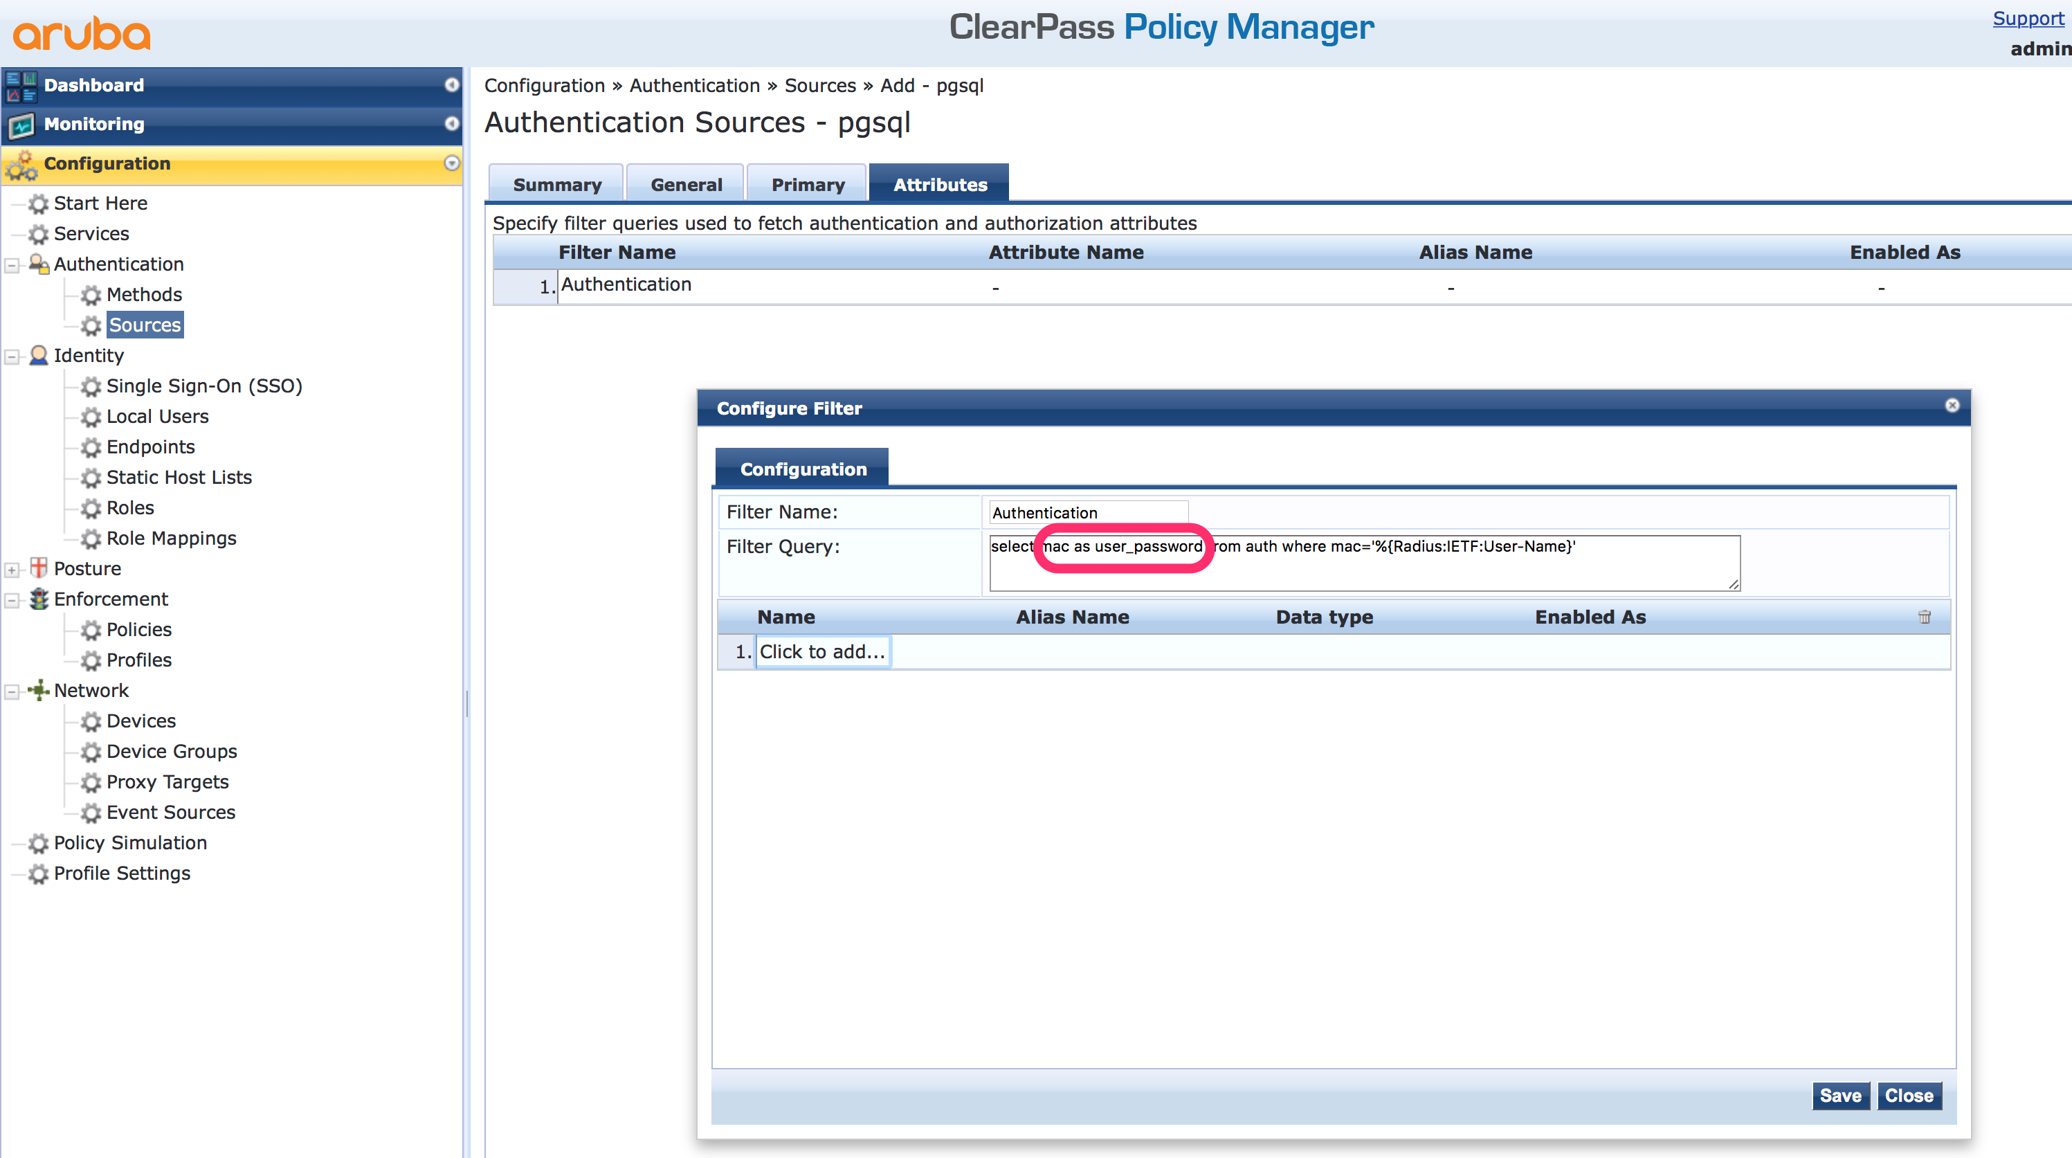This screenshot has width=2072, height=1158.
Task: Click the gear icon beside Policy Simulation
Action: click(x=39, y=843)
